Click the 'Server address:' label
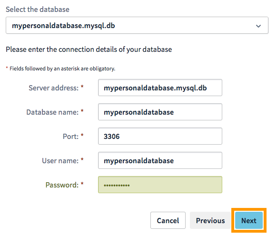Viewport: 277px width, 236px height. (53, 88)
